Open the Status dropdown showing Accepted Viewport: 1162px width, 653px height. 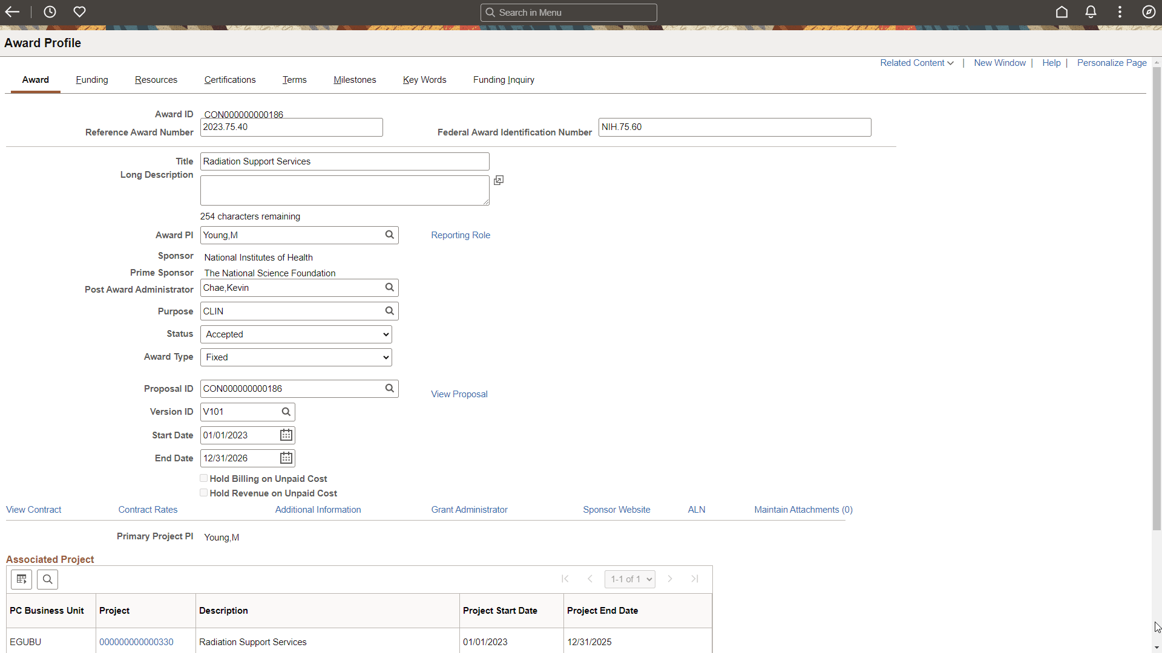(295, 334)
